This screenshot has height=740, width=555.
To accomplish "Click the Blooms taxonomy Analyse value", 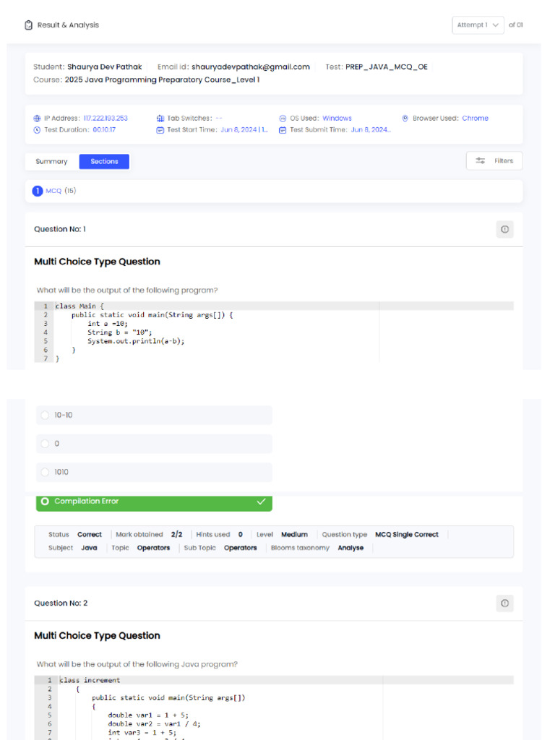I will [350, 548].
